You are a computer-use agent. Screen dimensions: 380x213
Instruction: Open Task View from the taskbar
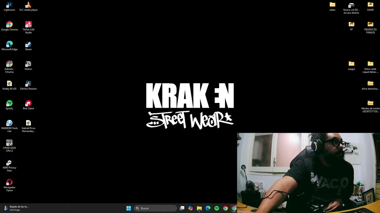tap(182, 208)
